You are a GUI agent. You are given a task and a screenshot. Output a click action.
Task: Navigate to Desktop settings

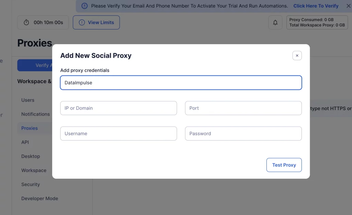pyautogui.click(x=31, y=156)
